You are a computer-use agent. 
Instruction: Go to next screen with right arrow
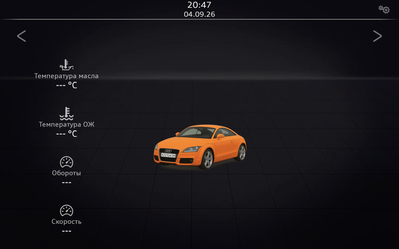point(377,36)
